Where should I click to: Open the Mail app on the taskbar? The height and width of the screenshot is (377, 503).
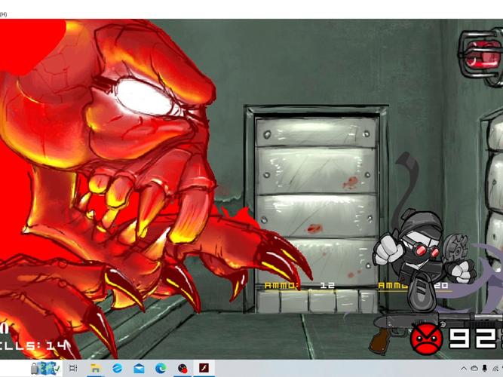tap(139, 369)
